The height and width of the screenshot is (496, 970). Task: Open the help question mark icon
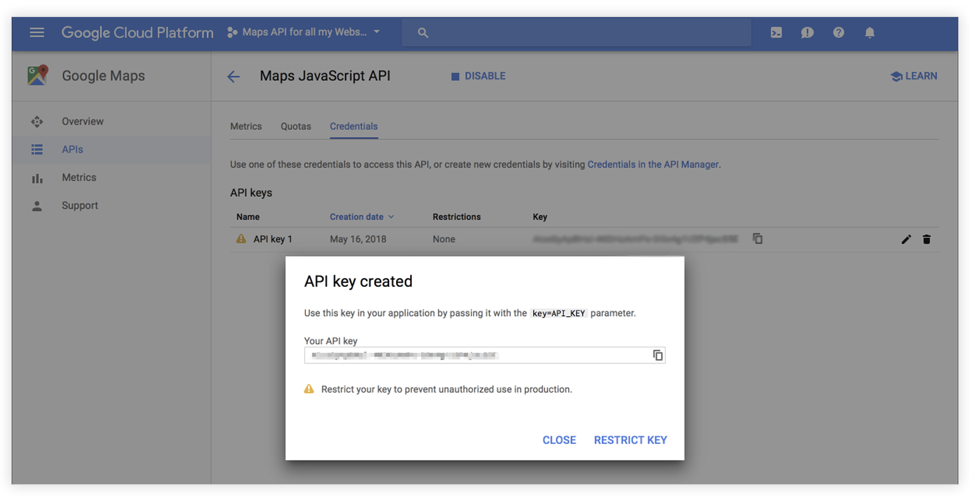839,32
